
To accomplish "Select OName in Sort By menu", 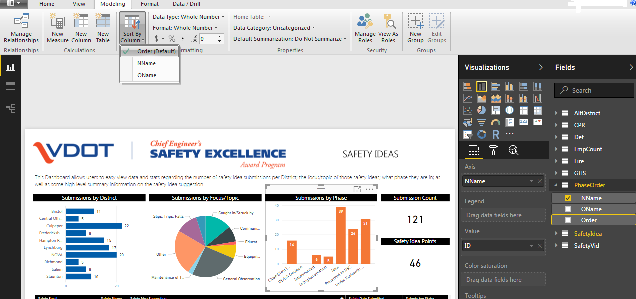I will coord(149,75).
